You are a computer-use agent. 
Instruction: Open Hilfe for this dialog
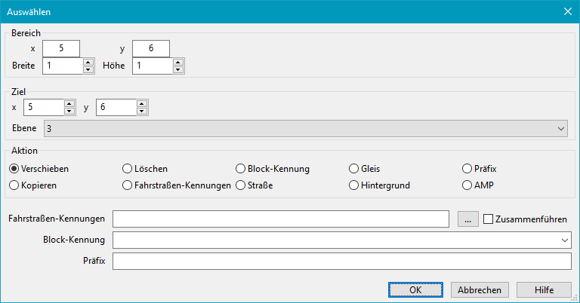544,289
